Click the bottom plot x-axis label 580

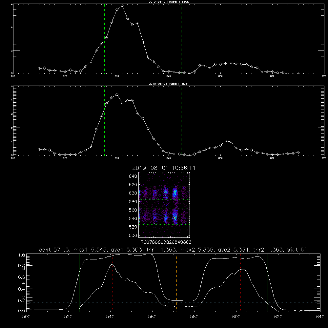click(194, 317)
